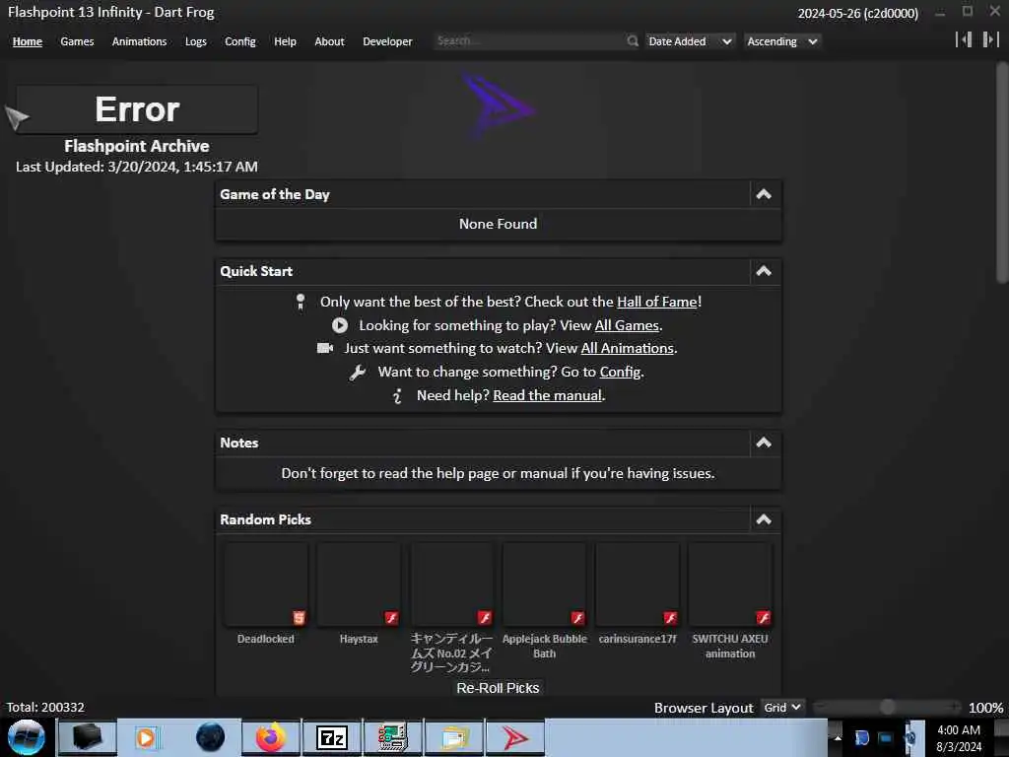The width and height of the screenshot is (1009, 757).
Task: Open the Deadlocked game thumbnail
Action: point(266,585)
